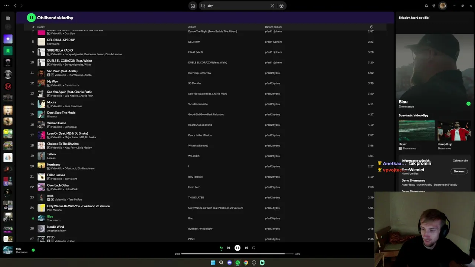The image size is (475, 267).
Task: Click the now-playing cover art in bottom bar
Action: pos(8,250)
